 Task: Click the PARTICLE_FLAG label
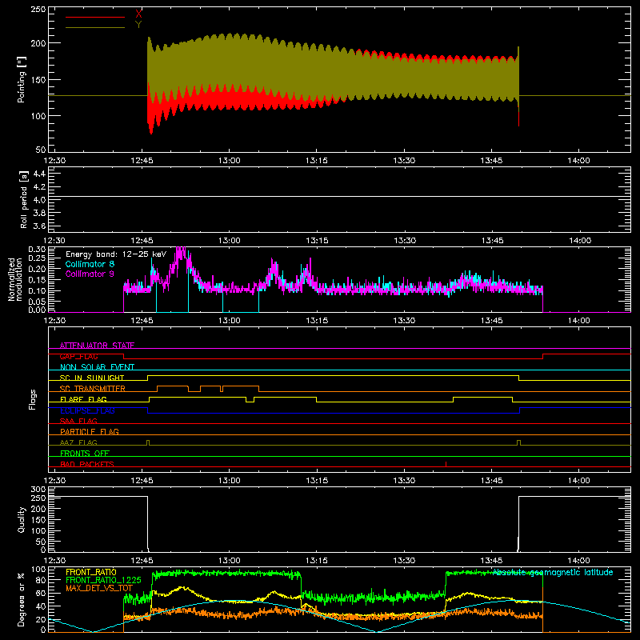90,431
